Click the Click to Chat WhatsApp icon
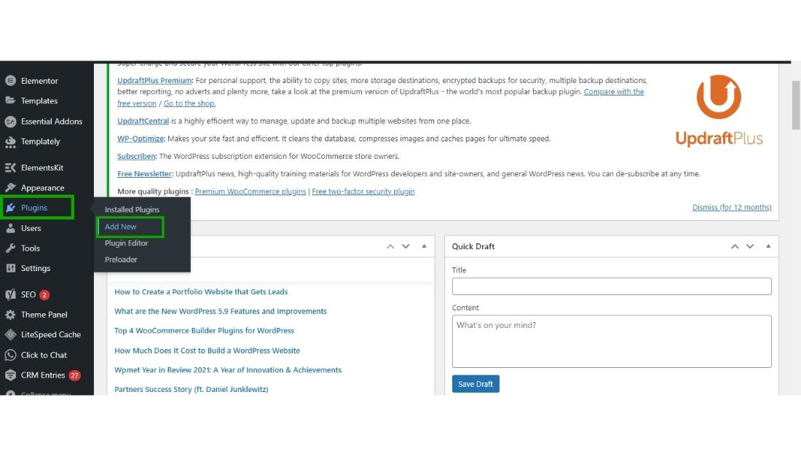This screenshot has width=801, height=451. 10,355
